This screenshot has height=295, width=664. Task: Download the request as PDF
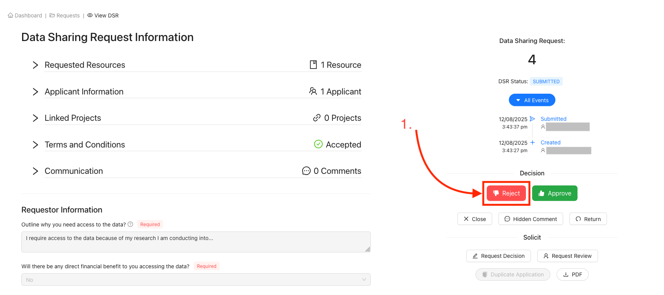click(x=572, y=274)
